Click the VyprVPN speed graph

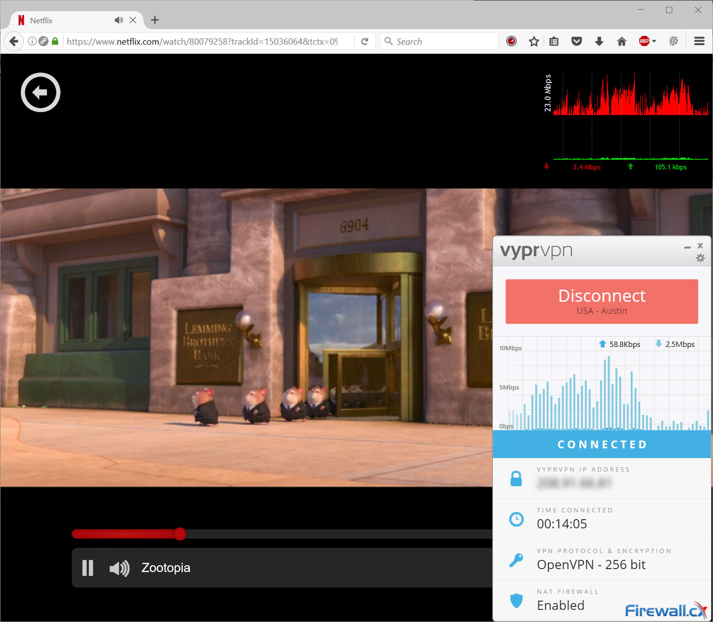coord(602,383)
